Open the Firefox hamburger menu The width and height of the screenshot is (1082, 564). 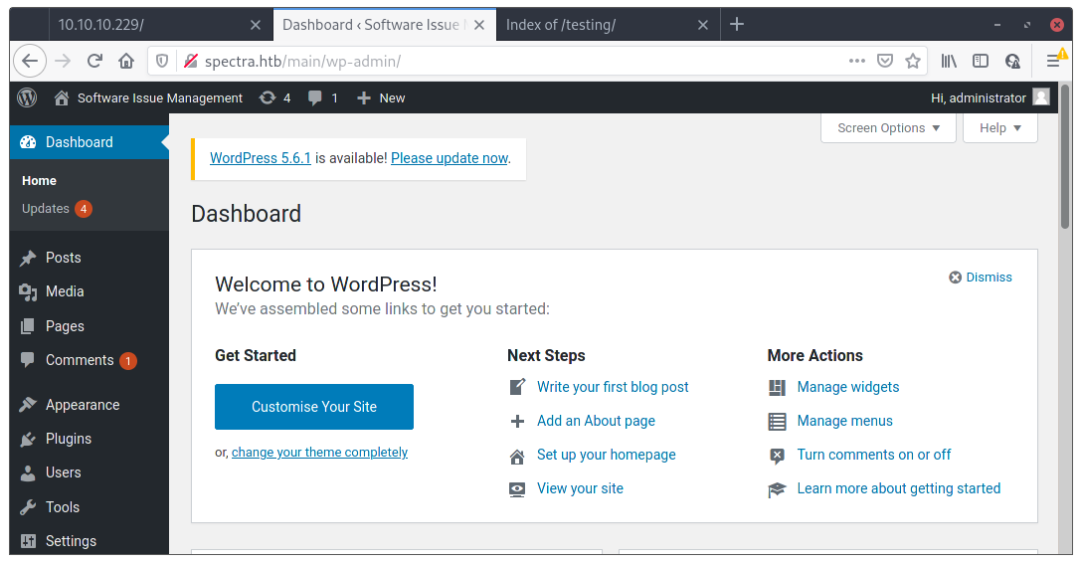coord(1053,61)
